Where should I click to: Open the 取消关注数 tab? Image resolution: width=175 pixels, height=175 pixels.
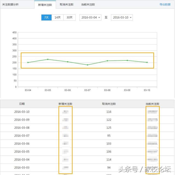click(x=66, y=5)
